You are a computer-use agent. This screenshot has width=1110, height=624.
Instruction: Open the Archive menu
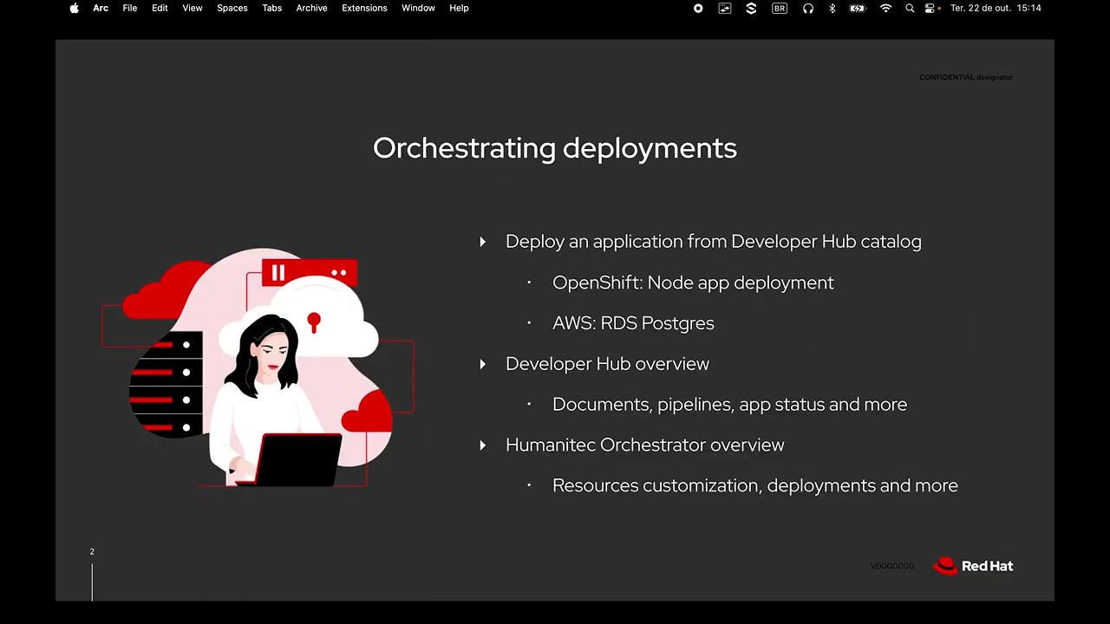312,8
